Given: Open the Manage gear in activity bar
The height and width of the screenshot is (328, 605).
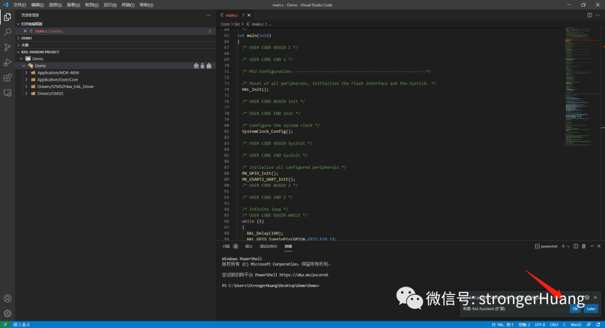Looking at the screenshot, I should point(8,313).
